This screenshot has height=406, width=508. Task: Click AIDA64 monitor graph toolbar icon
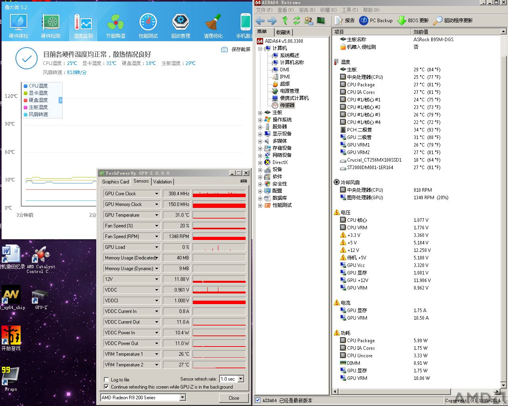click(321, 21)
